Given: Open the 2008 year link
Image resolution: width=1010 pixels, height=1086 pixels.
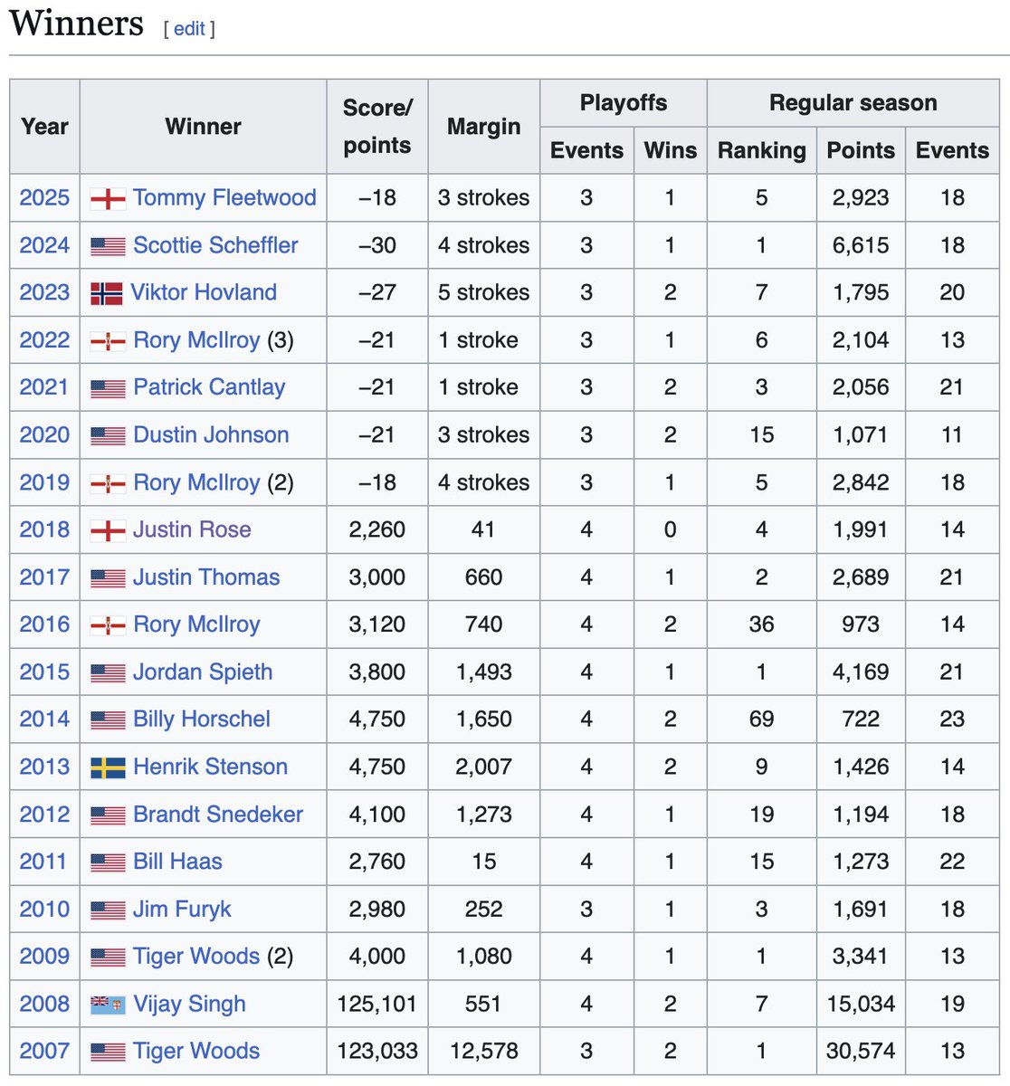Looking at the screenshot, I should [x=44, y=1005].
